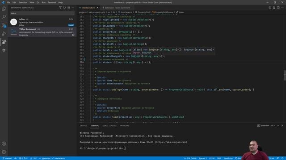Change indentation via Spaces: 2 status item
Screen dimensions: 286x160
click(202, 158)
